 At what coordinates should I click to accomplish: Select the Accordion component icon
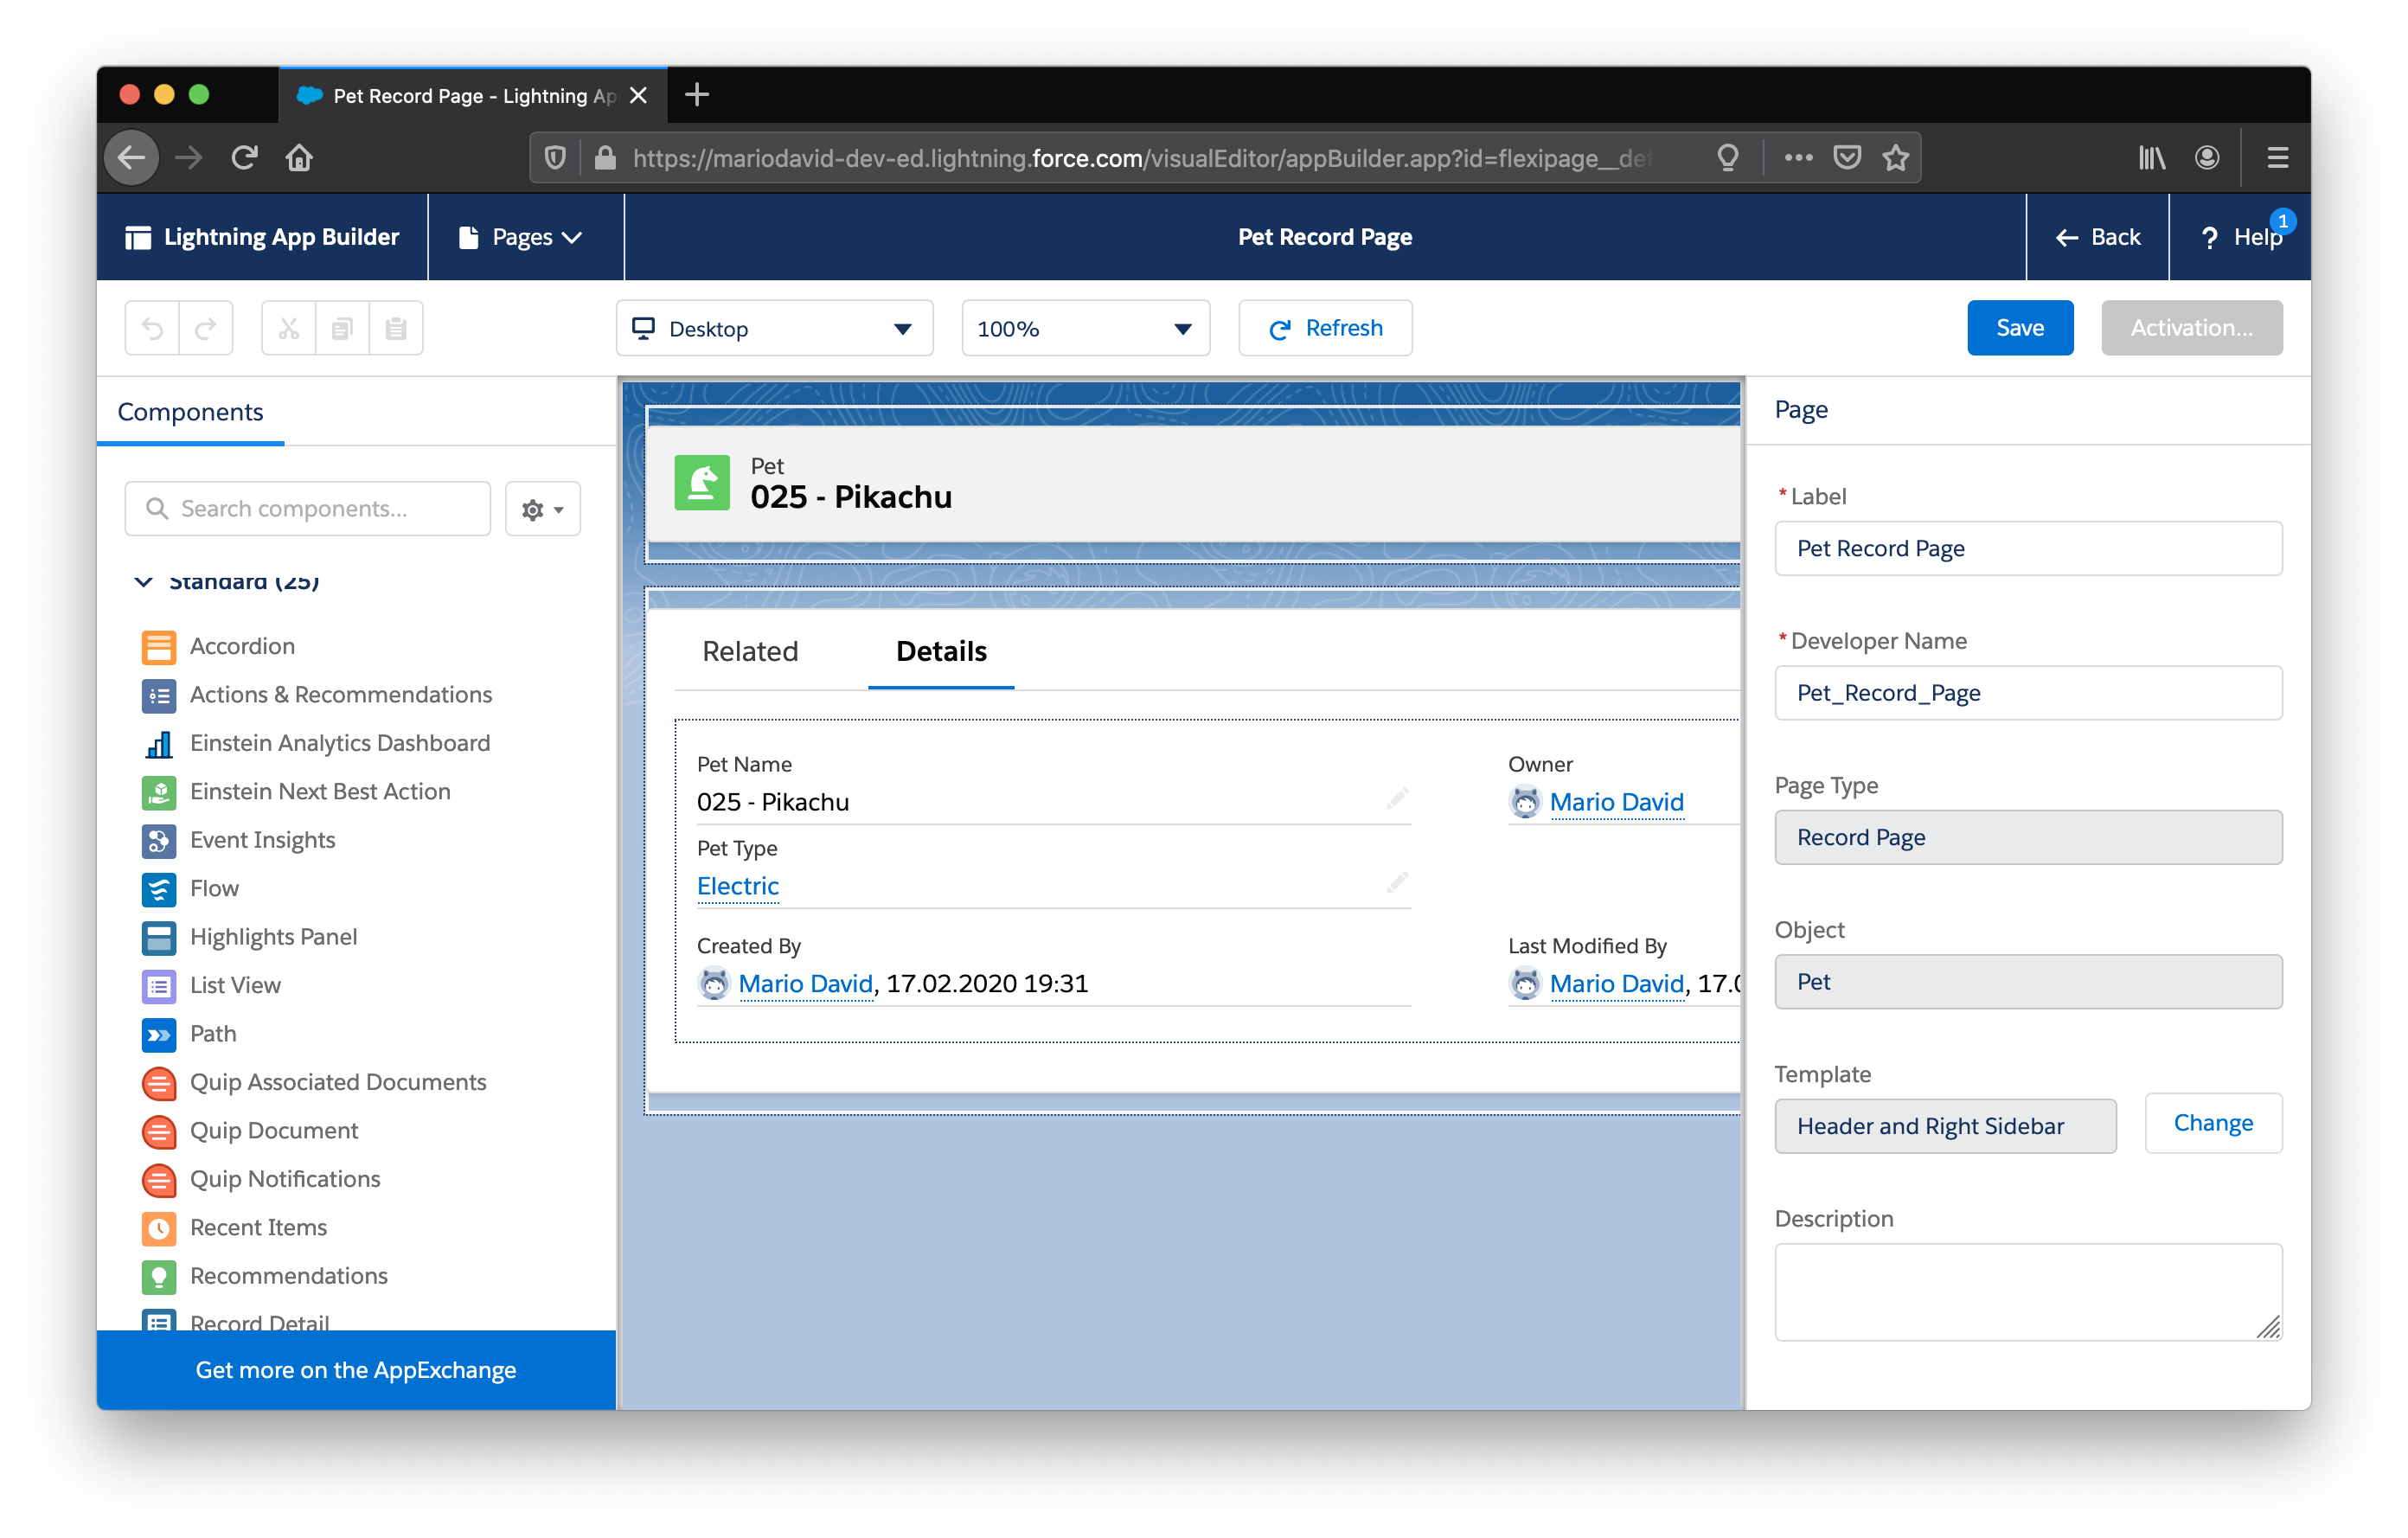tap(159, 646)
